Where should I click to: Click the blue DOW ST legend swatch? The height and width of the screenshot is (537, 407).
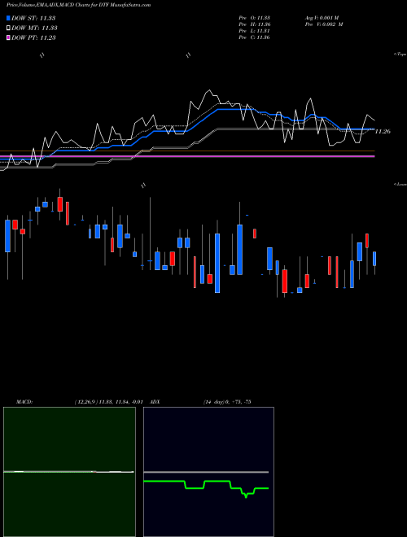pos(9,18)
